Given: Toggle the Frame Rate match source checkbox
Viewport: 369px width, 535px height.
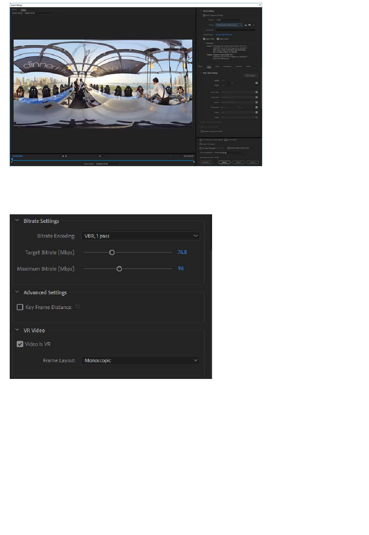Looking at the screenshot, I should pyautogui.click(x=256, y=92).
